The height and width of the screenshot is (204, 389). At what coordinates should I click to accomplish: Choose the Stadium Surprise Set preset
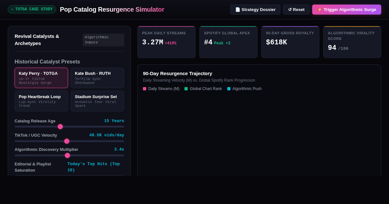[x=97, y=101]
